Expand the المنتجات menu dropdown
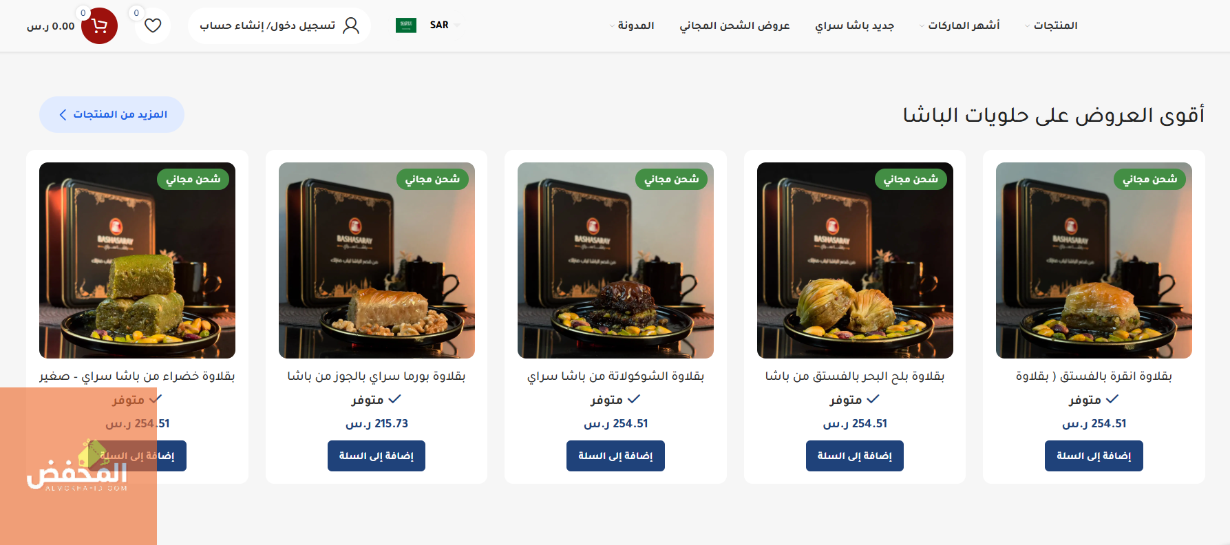 coord(1051,25)
